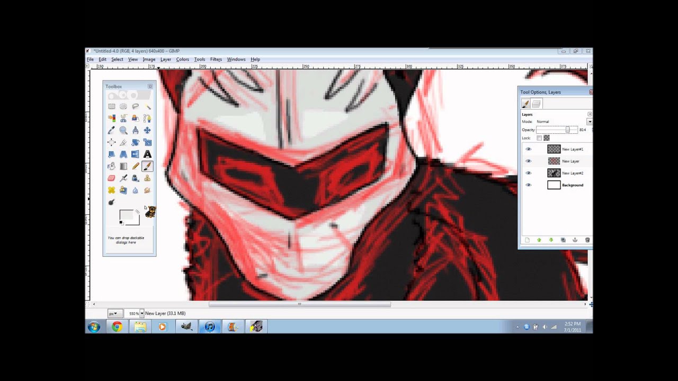Open the Colors menu
678x381 pixels.
183,59
